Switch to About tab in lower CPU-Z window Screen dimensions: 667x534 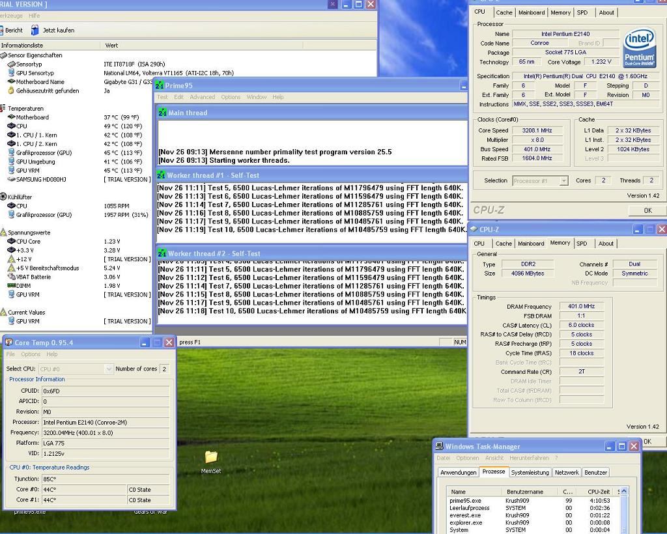click(606, 244)
